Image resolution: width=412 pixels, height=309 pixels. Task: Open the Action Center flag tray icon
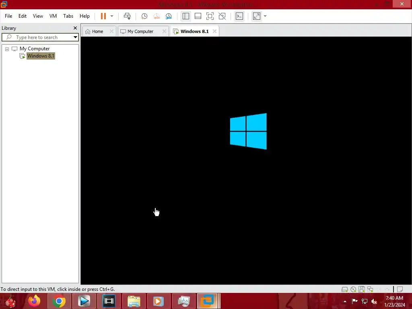[x=354, y=301]
